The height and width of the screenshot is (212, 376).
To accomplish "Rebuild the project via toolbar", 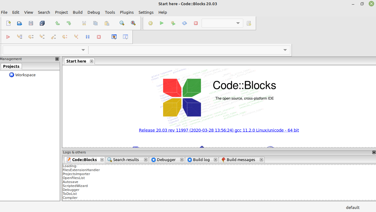I will point(184,23).
